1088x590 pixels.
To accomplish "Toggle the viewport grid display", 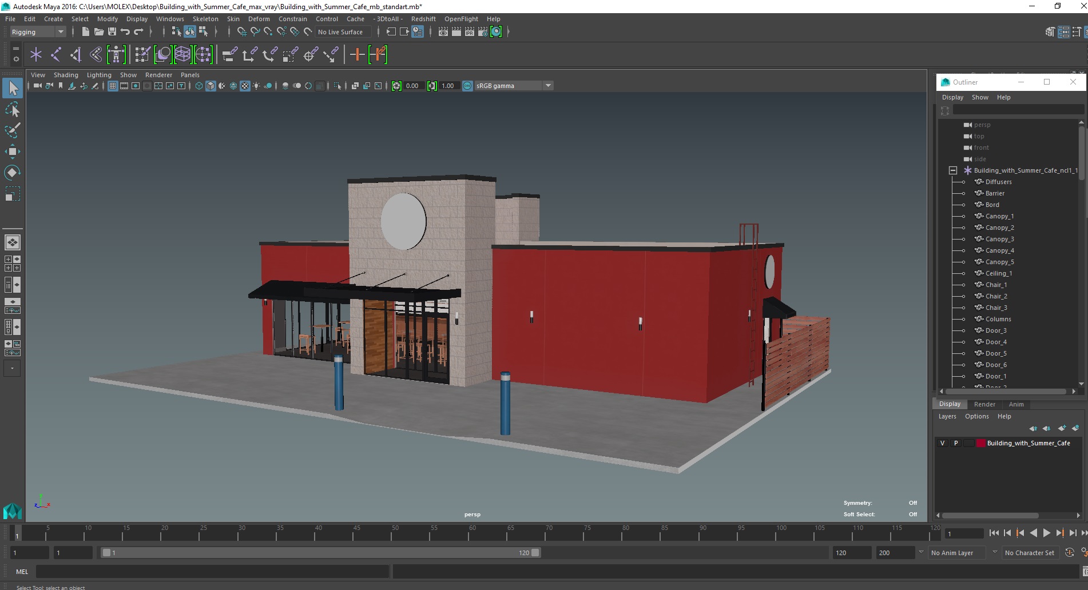I will (x=113, y=86).
